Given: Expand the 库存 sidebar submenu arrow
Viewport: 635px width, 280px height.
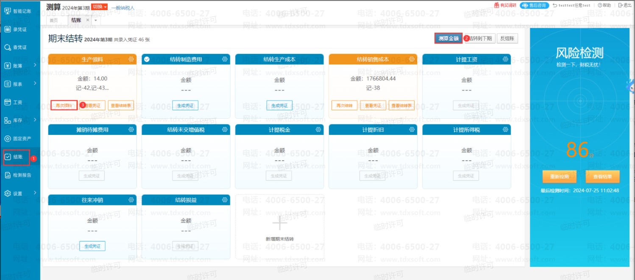Looking at the screenshot, I should pos(35,120).
